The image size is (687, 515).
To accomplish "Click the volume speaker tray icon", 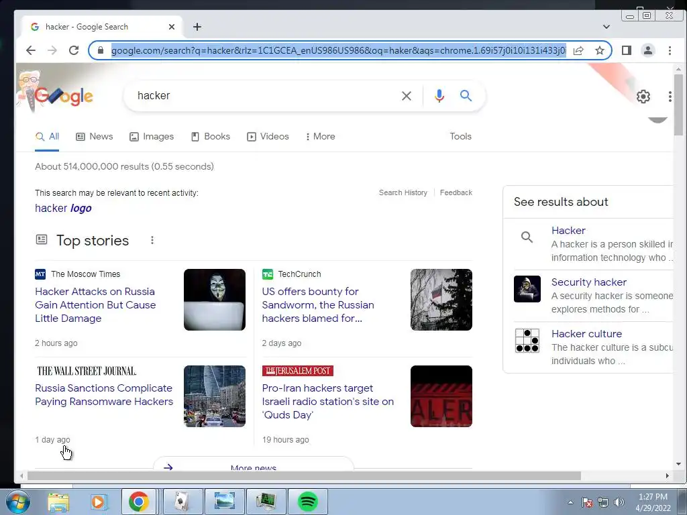I will [x=619, y=502].
